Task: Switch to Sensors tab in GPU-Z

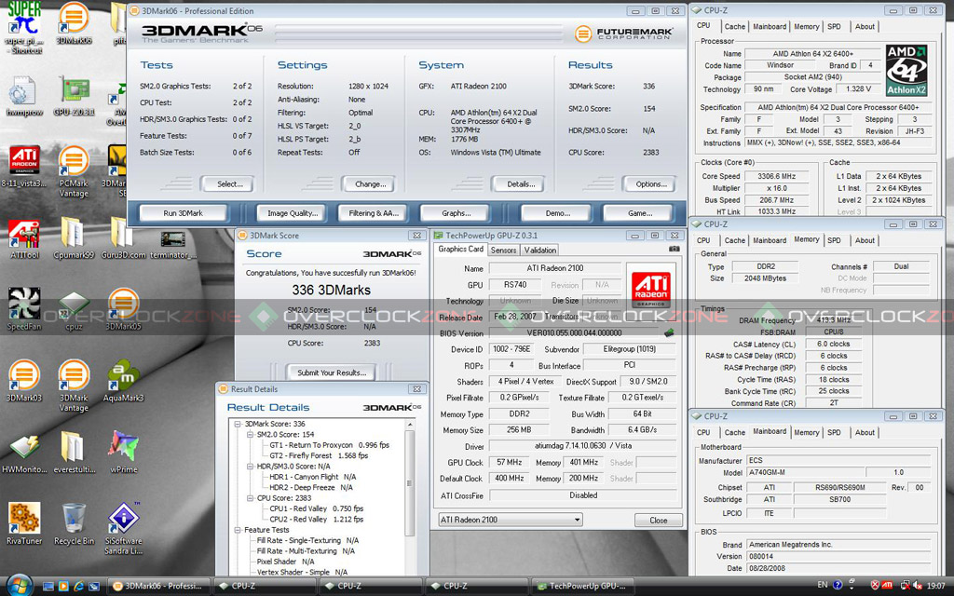Action: 503,250
